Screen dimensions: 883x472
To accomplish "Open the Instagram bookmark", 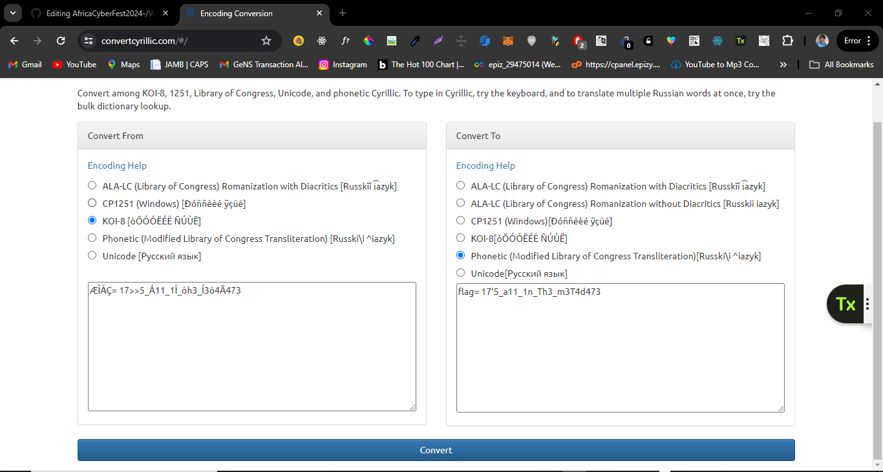I will [x=343, y=65].
